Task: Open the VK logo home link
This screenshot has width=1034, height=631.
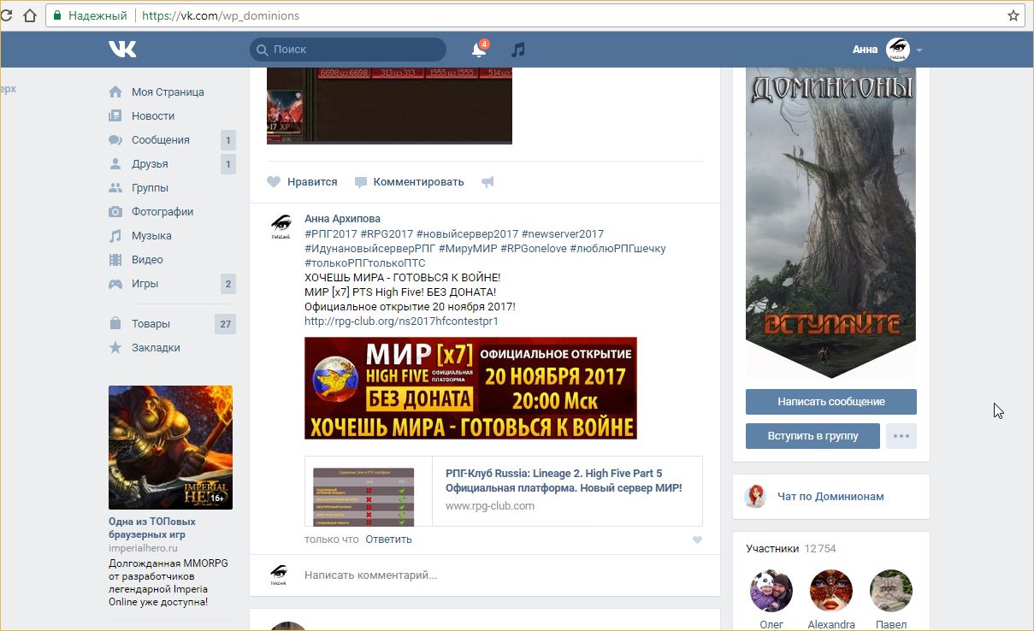Action: 122,50
